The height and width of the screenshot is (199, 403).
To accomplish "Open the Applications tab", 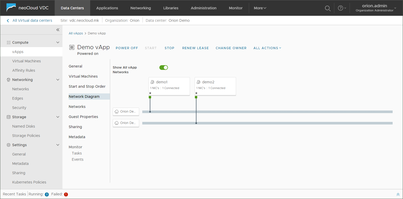I will (x=107, y=8).
